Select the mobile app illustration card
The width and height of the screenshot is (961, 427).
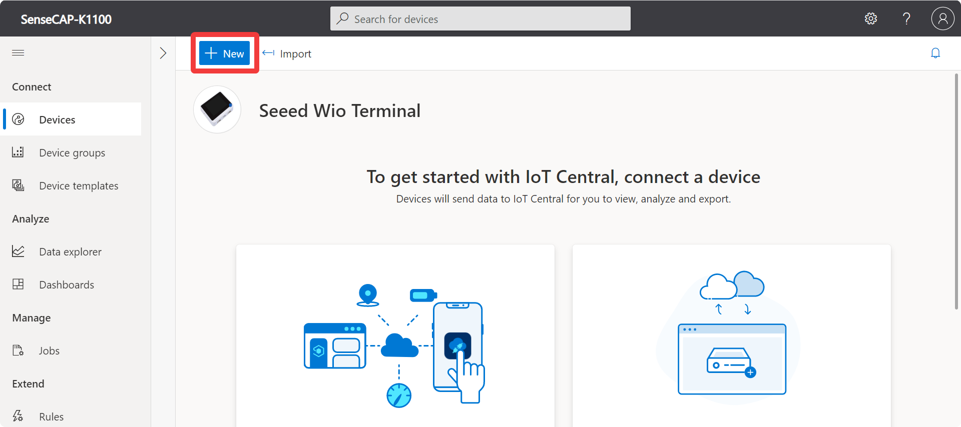point(395,335)
